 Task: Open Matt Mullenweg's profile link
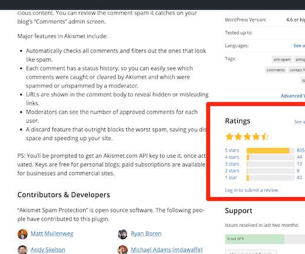click(x=52, y=233)
